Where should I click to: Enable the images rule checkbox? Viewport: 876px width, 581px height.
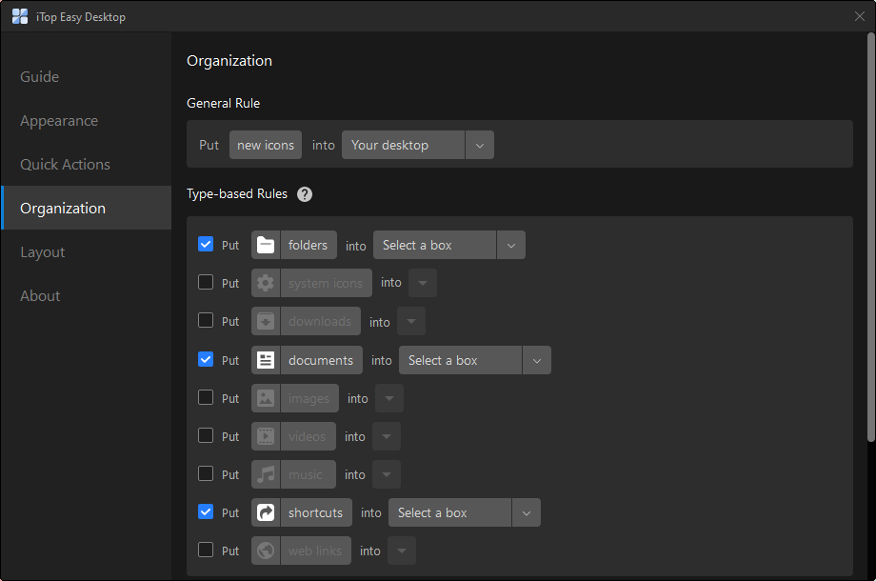click(x=206, y=398)
